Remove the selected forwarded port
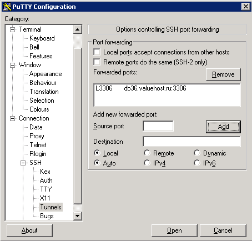Image resolution: width=252 pixels, height=241 pixels. [x=223, y=74]
